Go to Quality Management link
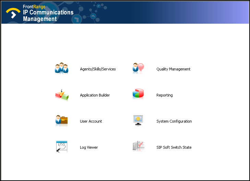250x181 pixels. coord(173,69)
